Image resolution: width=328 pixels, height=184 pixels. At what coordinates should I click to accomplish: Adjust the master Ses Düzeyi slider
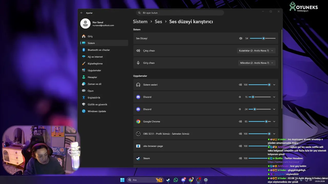pos(263,38)
